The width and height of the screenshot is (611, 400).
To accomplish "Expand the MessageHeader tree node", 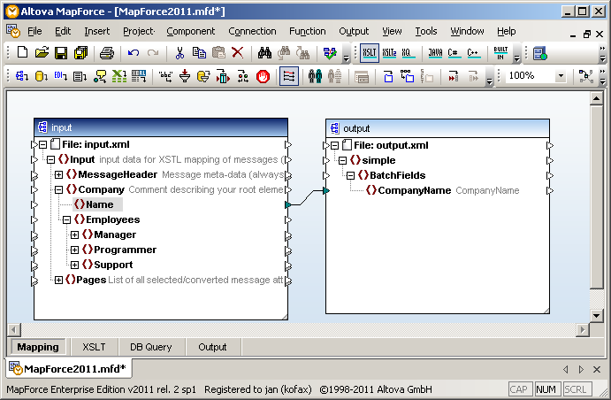I will coord(59,174).
